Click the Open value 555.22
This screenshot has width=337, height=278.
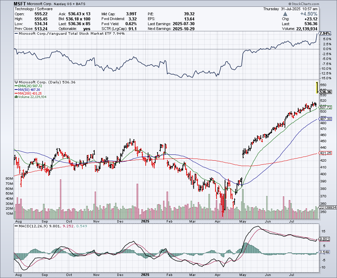coord(41,14)
